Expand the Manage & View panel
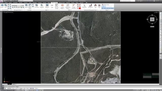 [18, 10]
